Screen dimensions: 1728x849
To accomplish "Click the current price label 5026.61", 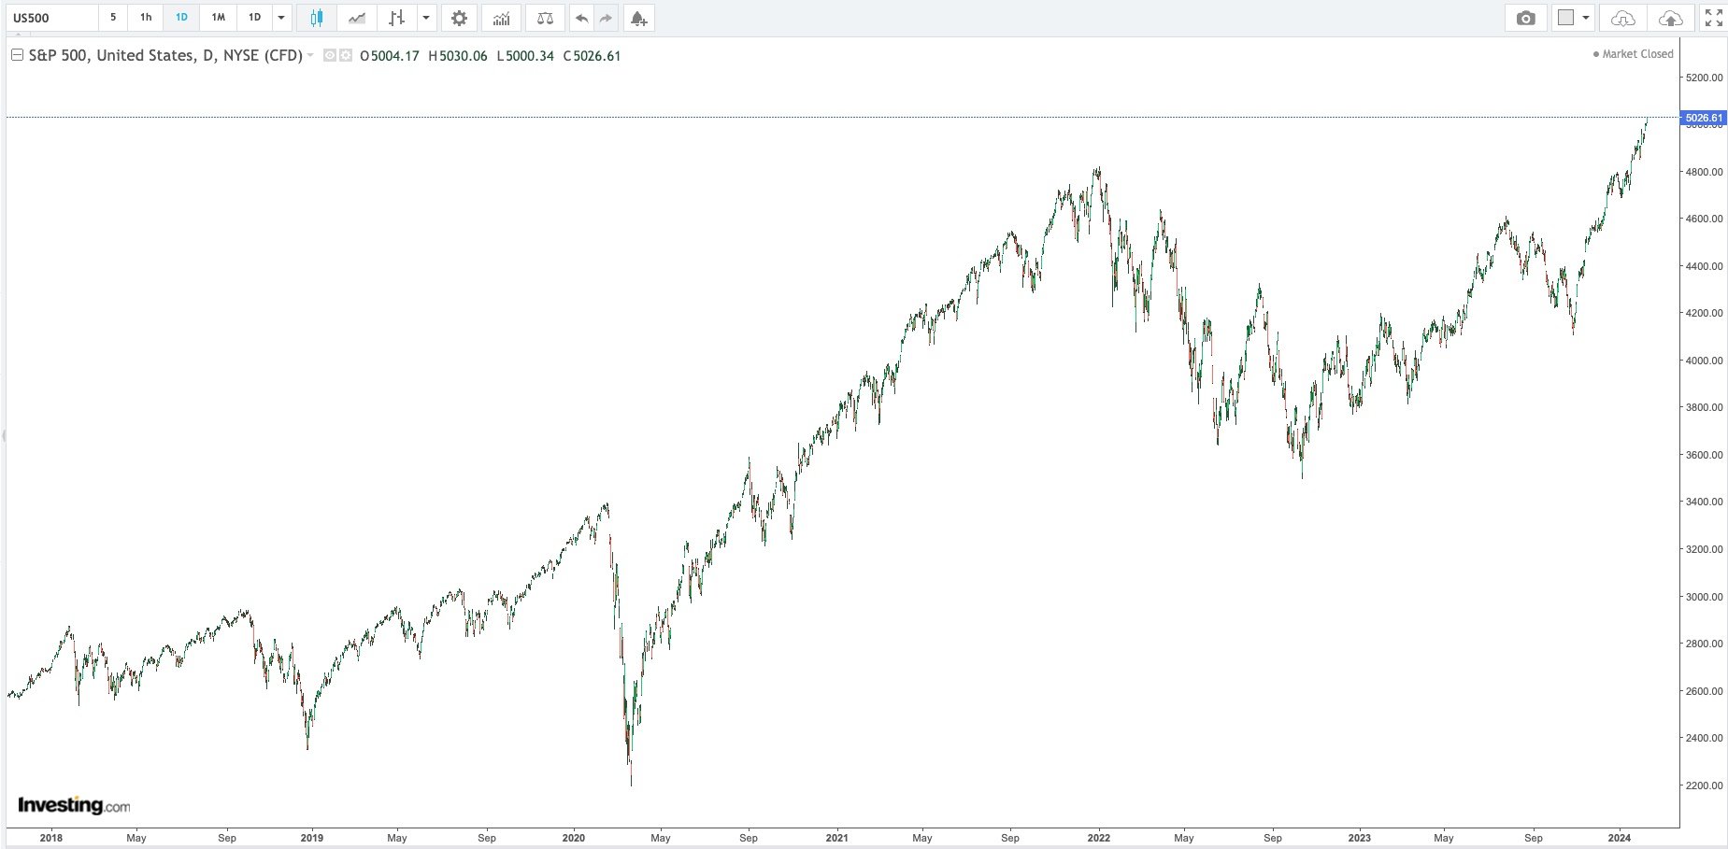I will pyautogui.click(x=1703, y=118).
